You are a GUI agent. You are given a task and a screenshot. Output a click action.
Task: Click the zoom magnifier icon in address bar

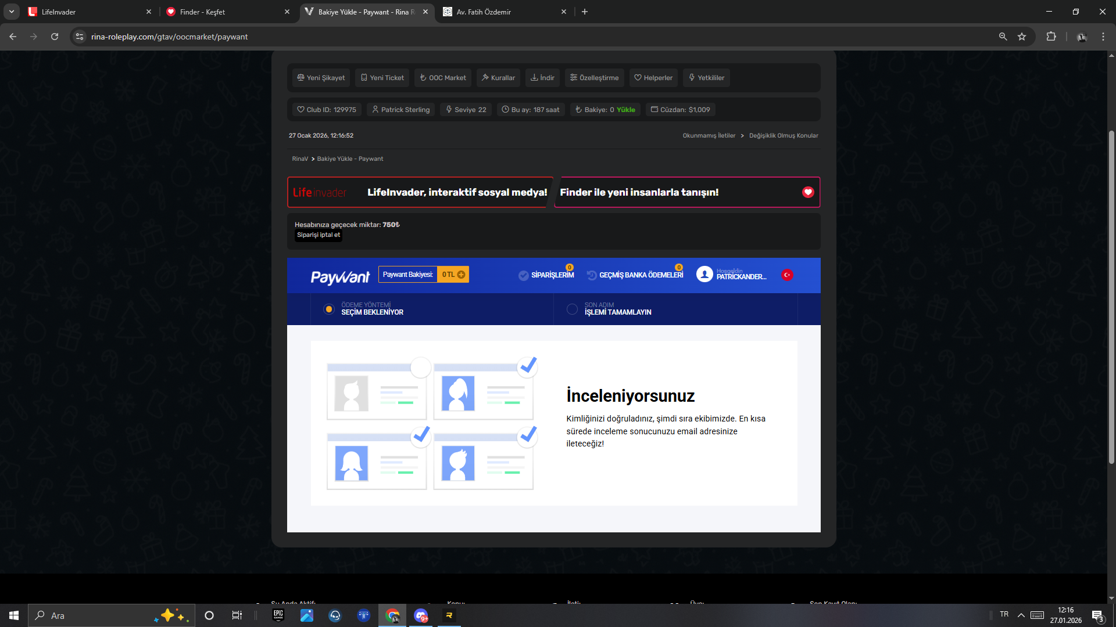1003,37
